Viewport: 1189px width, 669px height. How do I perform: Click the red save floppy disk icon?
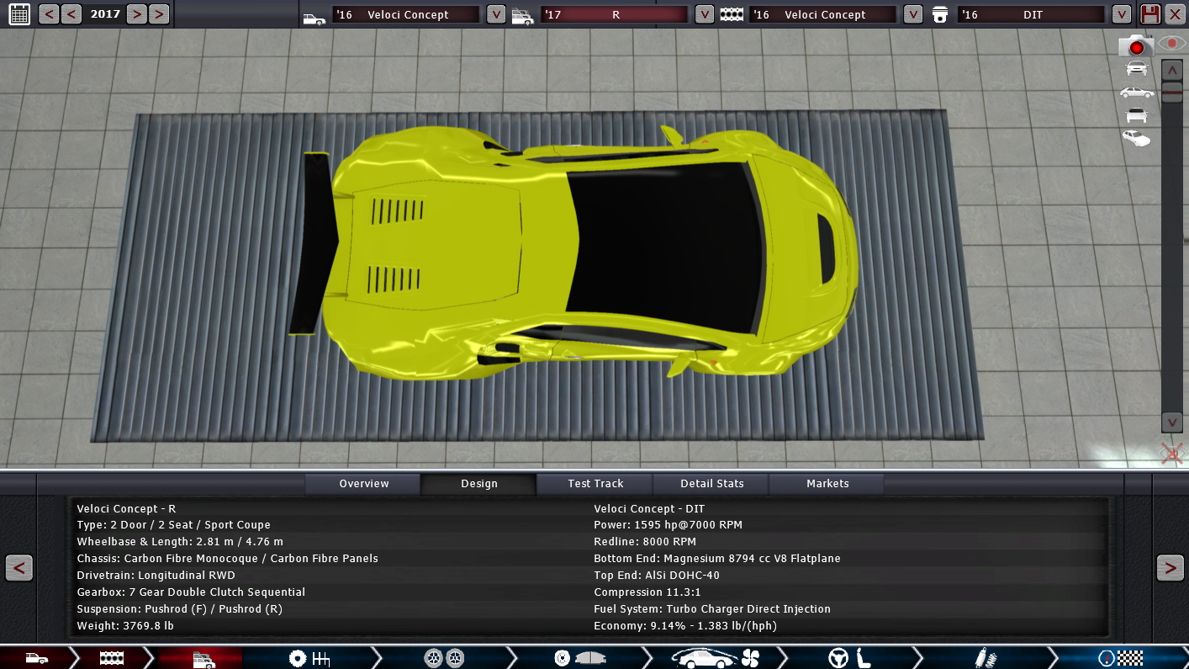point(1149,14)
